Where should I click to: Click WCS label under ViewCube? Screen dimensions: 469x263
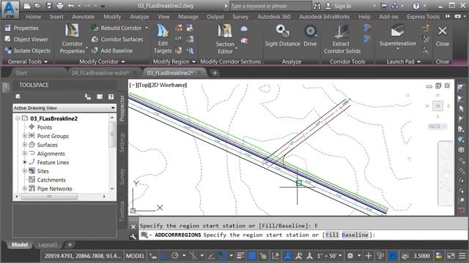(435, 126)
